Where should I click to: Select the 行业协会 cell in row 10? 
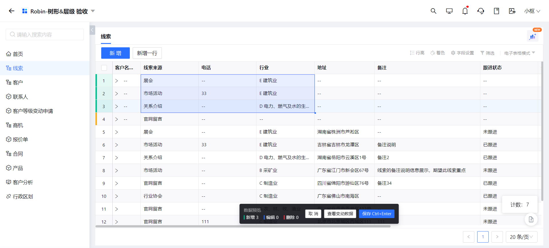click(170, 196)
